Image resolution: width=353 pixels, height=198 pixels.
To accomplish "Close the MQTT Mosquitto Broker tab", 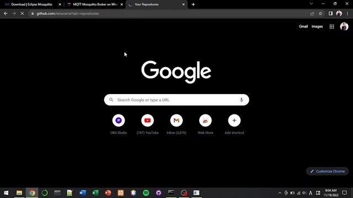I will (121, 4).
